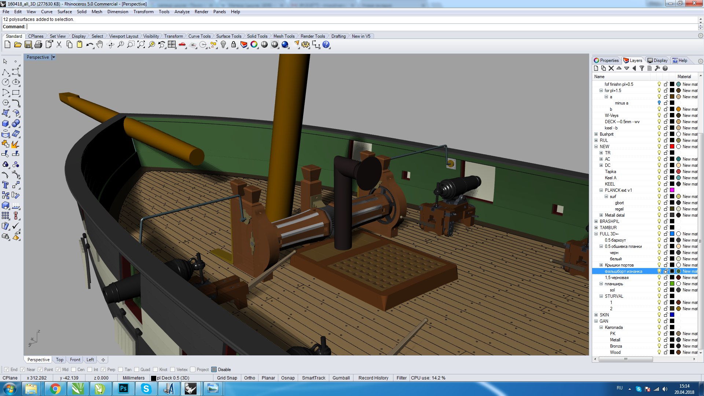Click the padlock Lock Objects icon

coord(234,45)
